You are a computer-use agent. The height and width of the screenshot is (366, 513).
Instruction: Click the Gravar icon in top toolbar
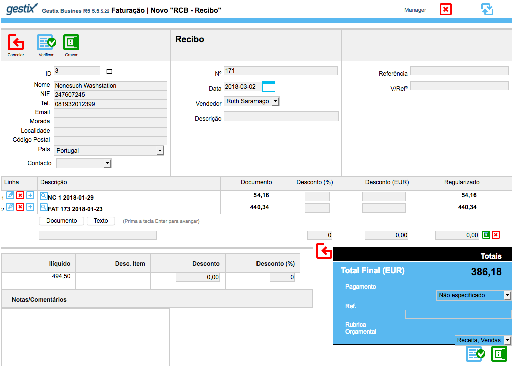pyautogui.click(x=71, y=42)
